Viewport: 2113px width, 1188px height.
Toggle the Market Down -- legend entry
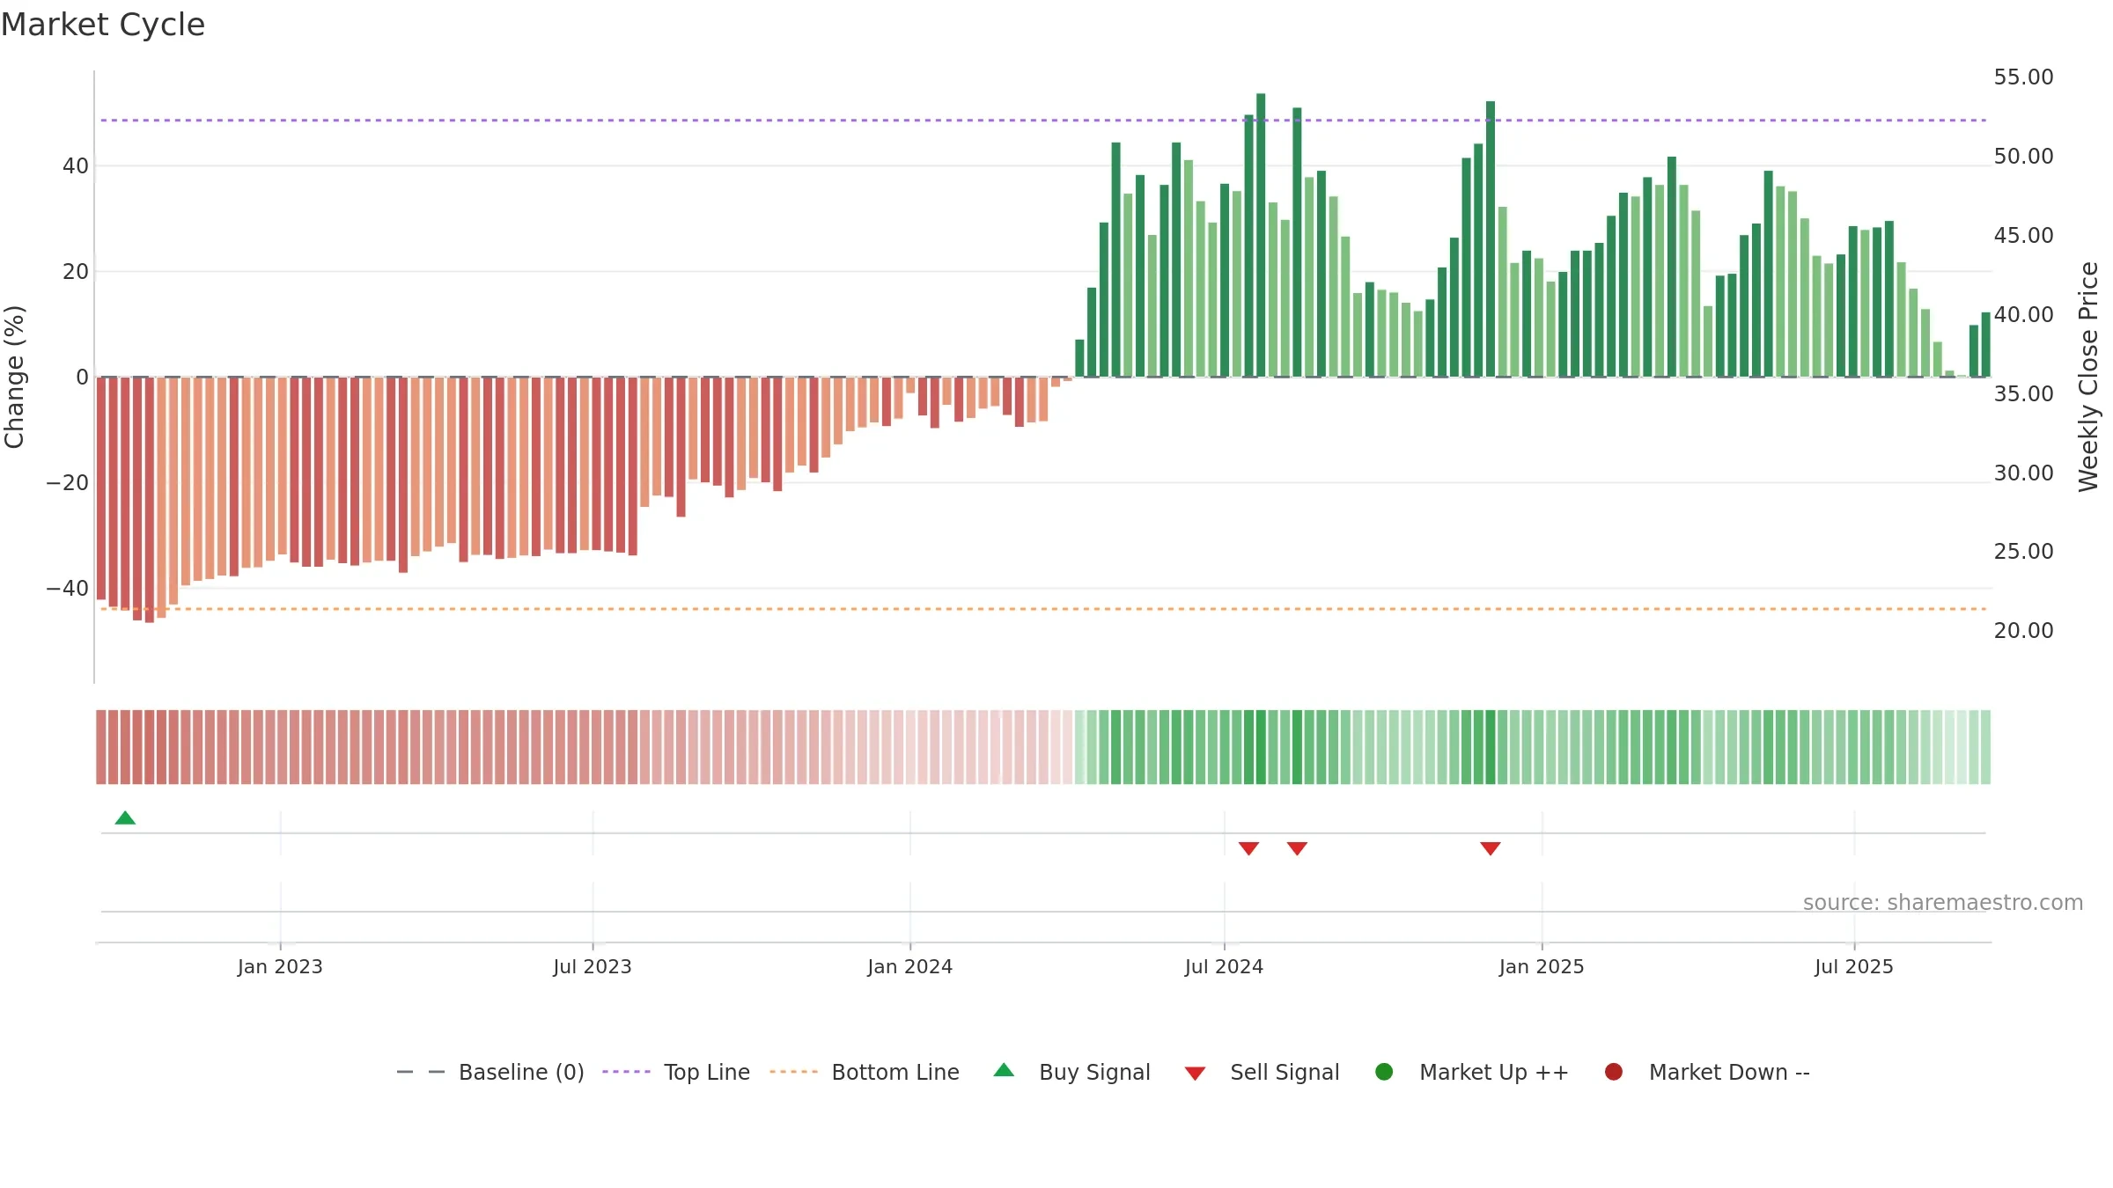click(x=1707, y=1072)
